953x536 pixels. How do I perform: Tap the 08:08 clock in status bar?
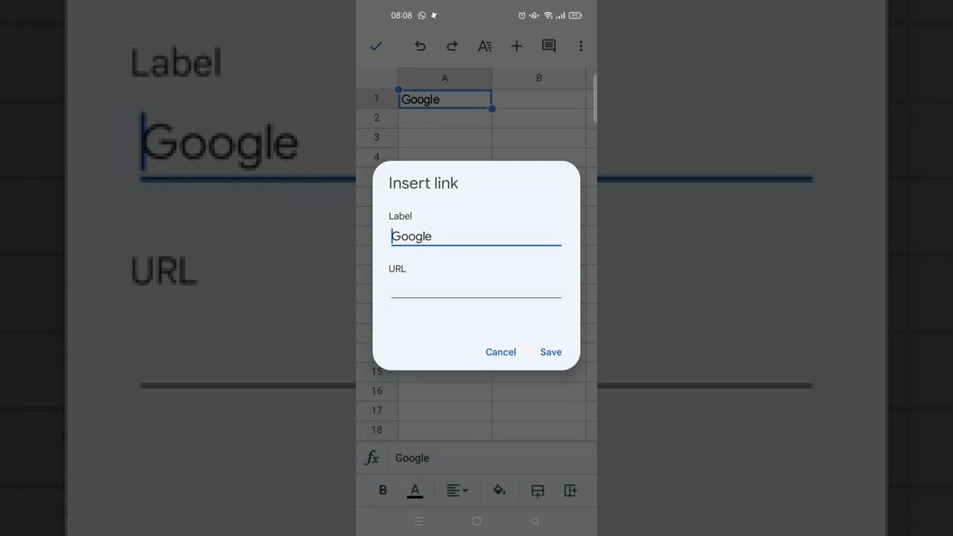(401, 15)
